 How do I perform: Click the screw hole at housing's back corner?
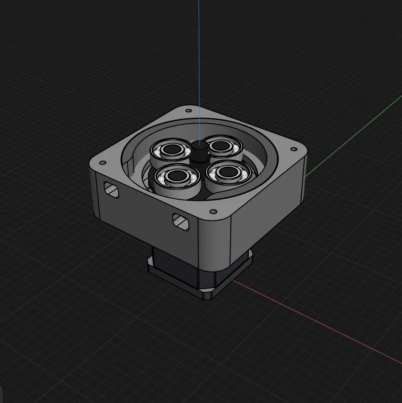(x=189, y=111)
